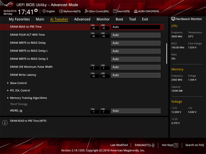Open the My Favorites tab
This screenshot has height=154, width=206.
pyautogui.click(x=19, y=19)
